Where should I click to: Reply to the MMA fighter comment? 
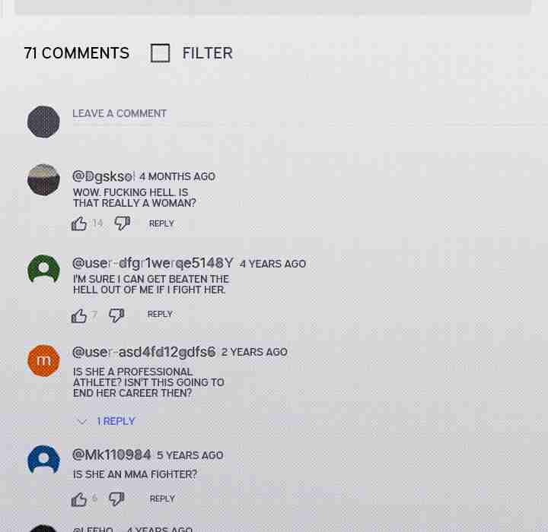pos(162,499)
